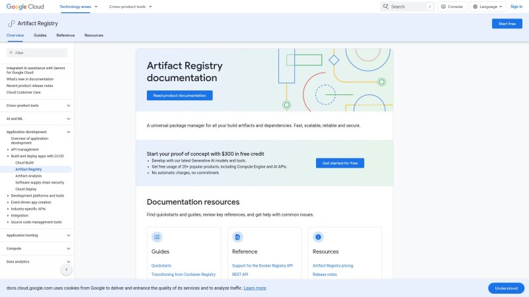Open Support for the Docker Registry API
Image resolution: width=529 pixels, height=297 pixels.
[262, 266]
